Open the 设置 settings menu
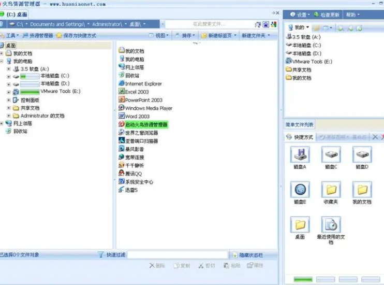 [x=300, y=15]
